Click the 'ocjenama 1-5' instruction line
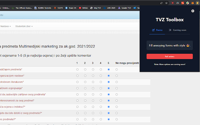The height and width of the screenshot is (125, 200). pyautogui.click(x=45, y=56)
